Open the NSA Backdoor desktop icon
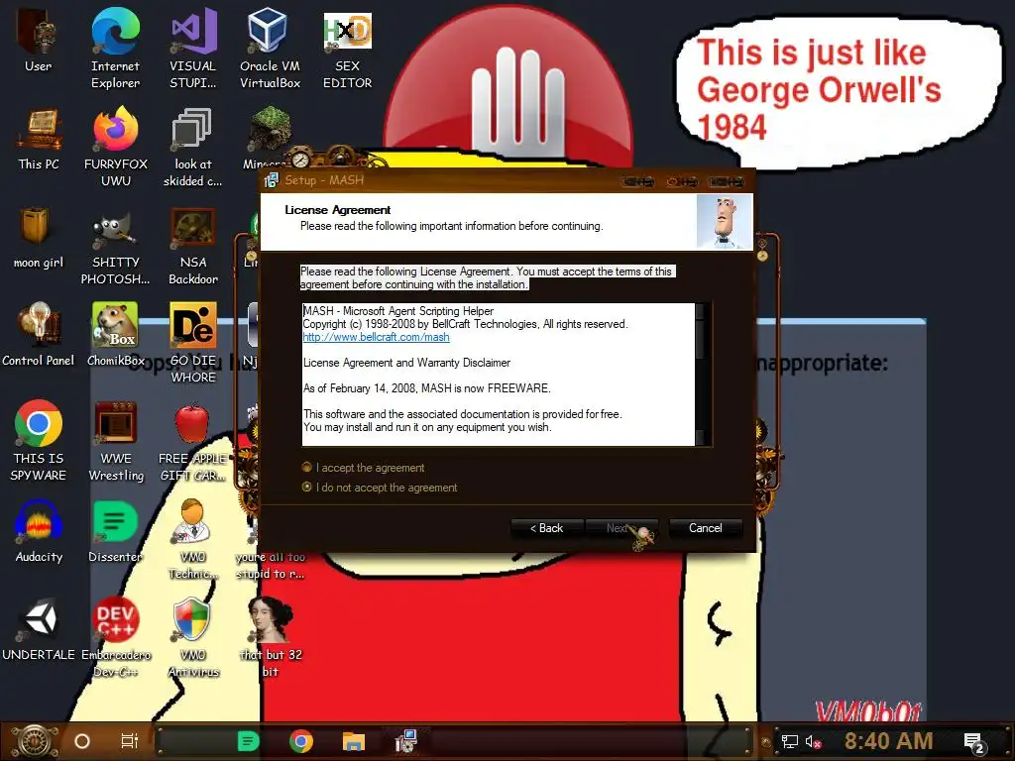The height and width of the screenshot is (761, 1015). coord(193,246)
